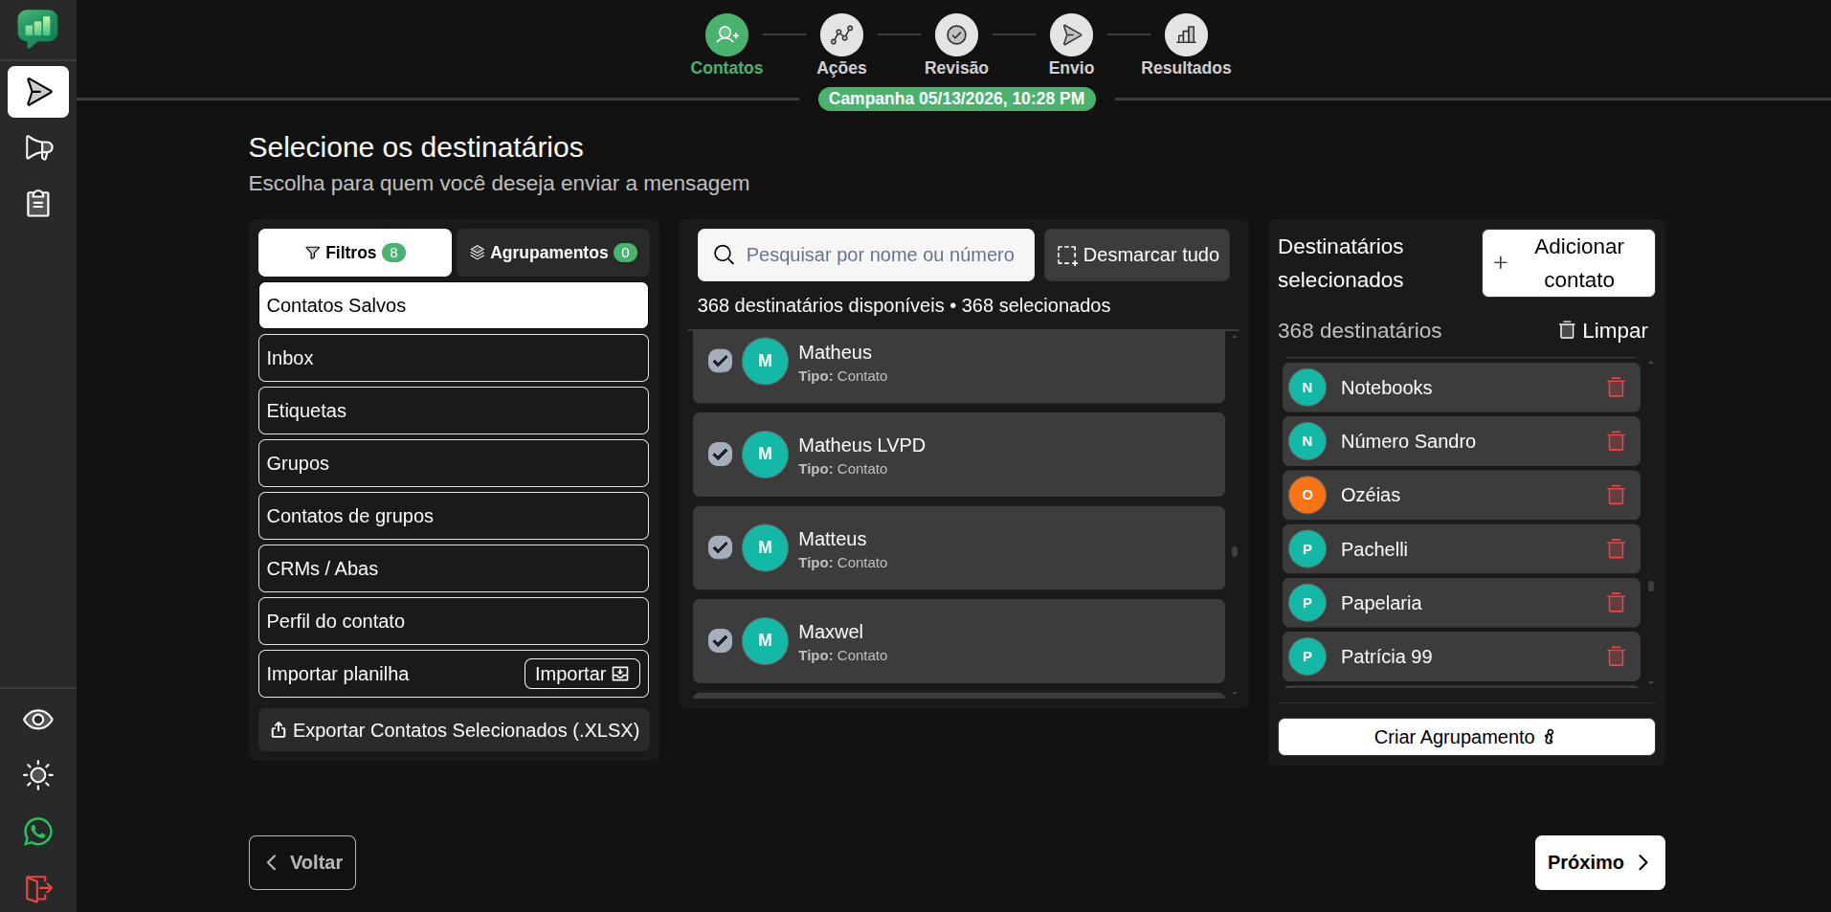
Task: Go to the Revisão step icon
Action: click(956, 35)
